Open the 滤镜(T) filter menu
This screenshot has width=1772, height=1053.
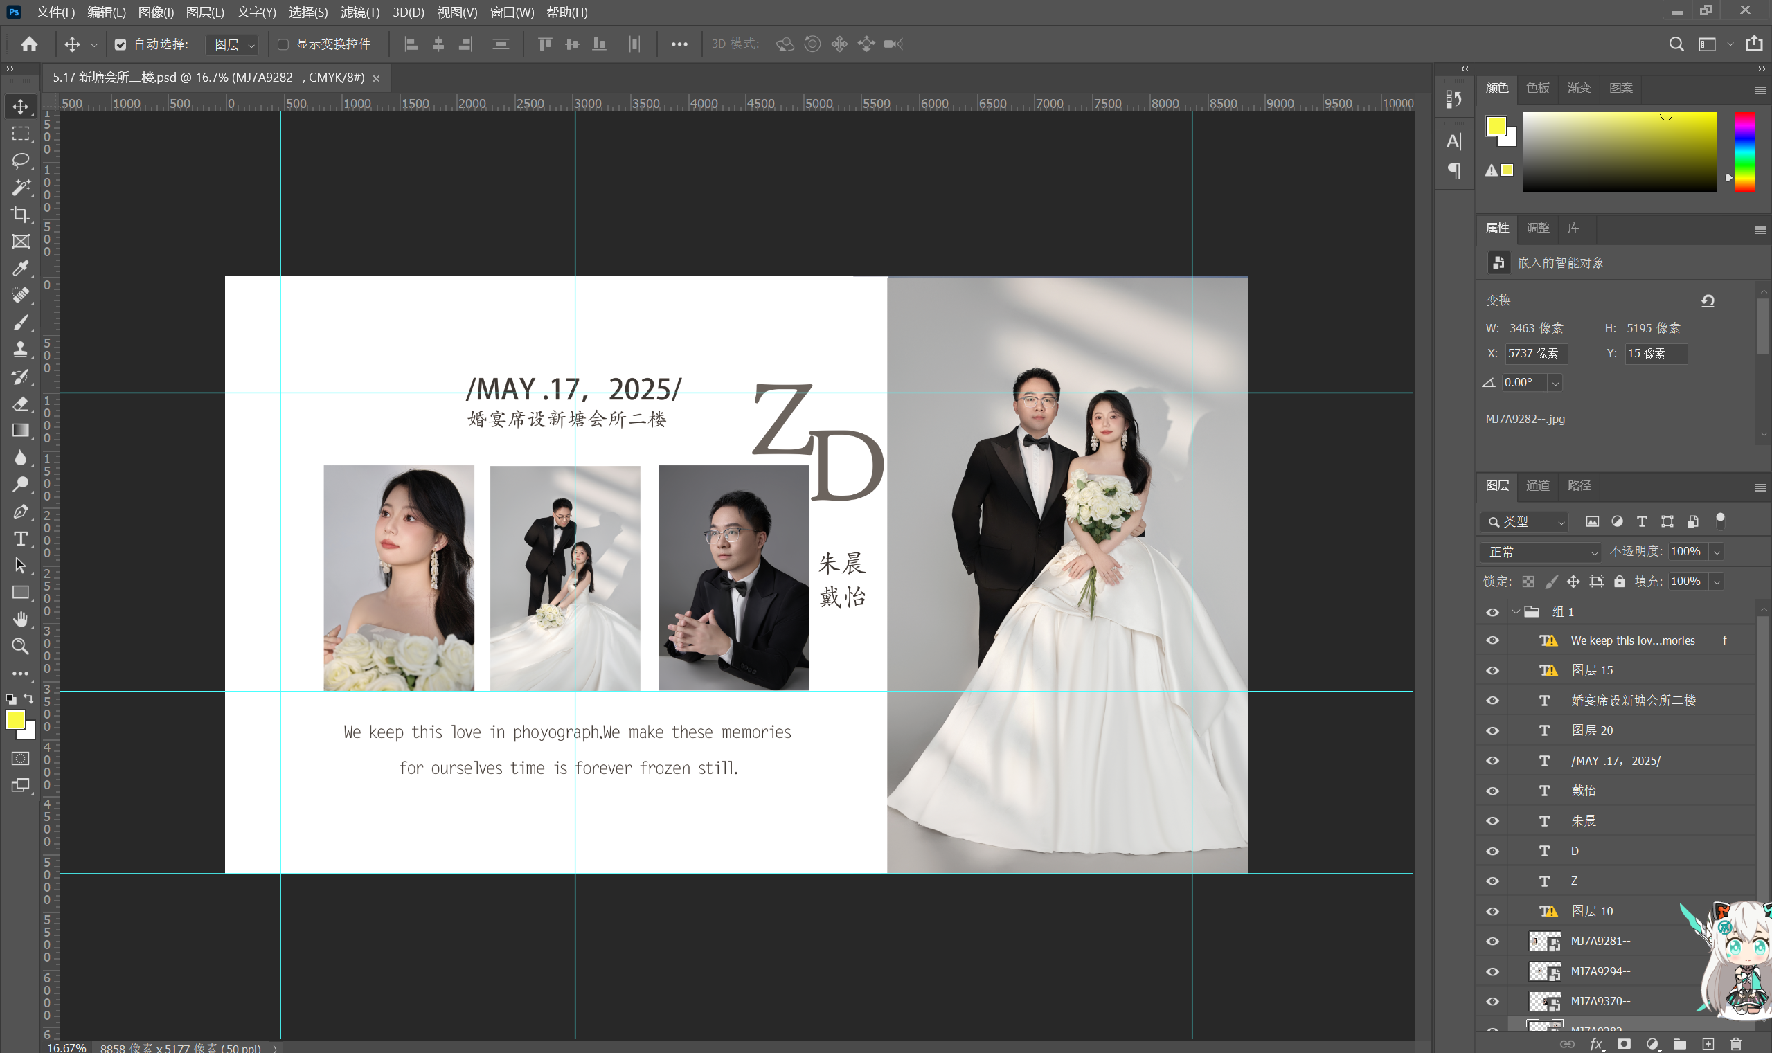[360, 12]
